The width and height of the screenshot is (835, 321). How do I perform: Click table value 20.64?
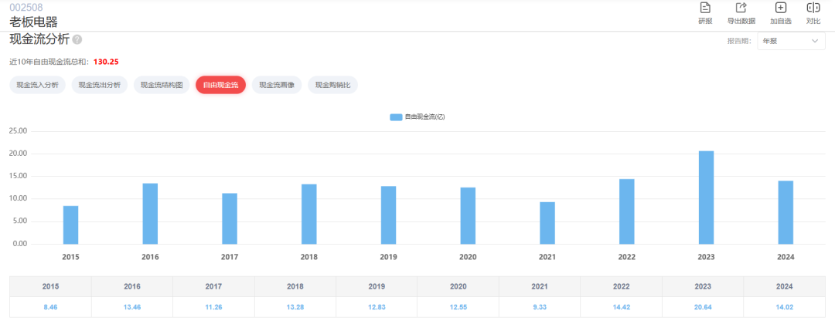[x=702, y=307]
